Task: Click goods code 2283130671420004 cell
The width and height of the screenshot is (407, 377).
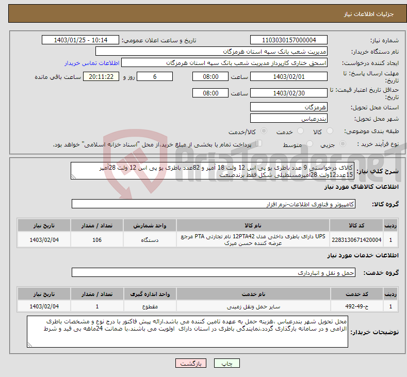Action: coord(356,240)
